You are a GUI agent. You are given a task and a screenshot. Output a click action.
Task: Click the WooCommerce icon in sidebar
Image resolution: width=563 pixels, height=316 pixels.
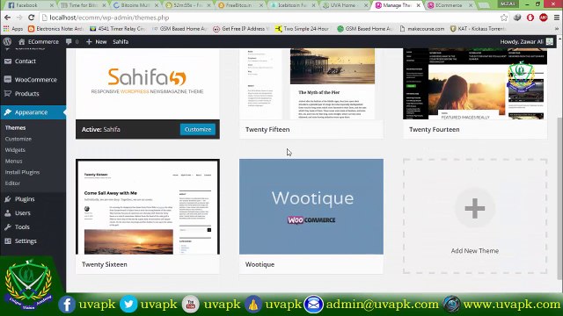[8, 80]
